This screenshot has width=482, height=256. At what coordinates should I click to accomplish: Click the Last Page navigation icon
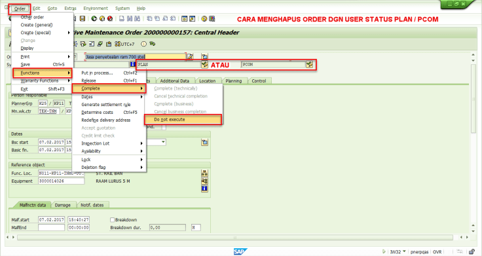(173, 19)
